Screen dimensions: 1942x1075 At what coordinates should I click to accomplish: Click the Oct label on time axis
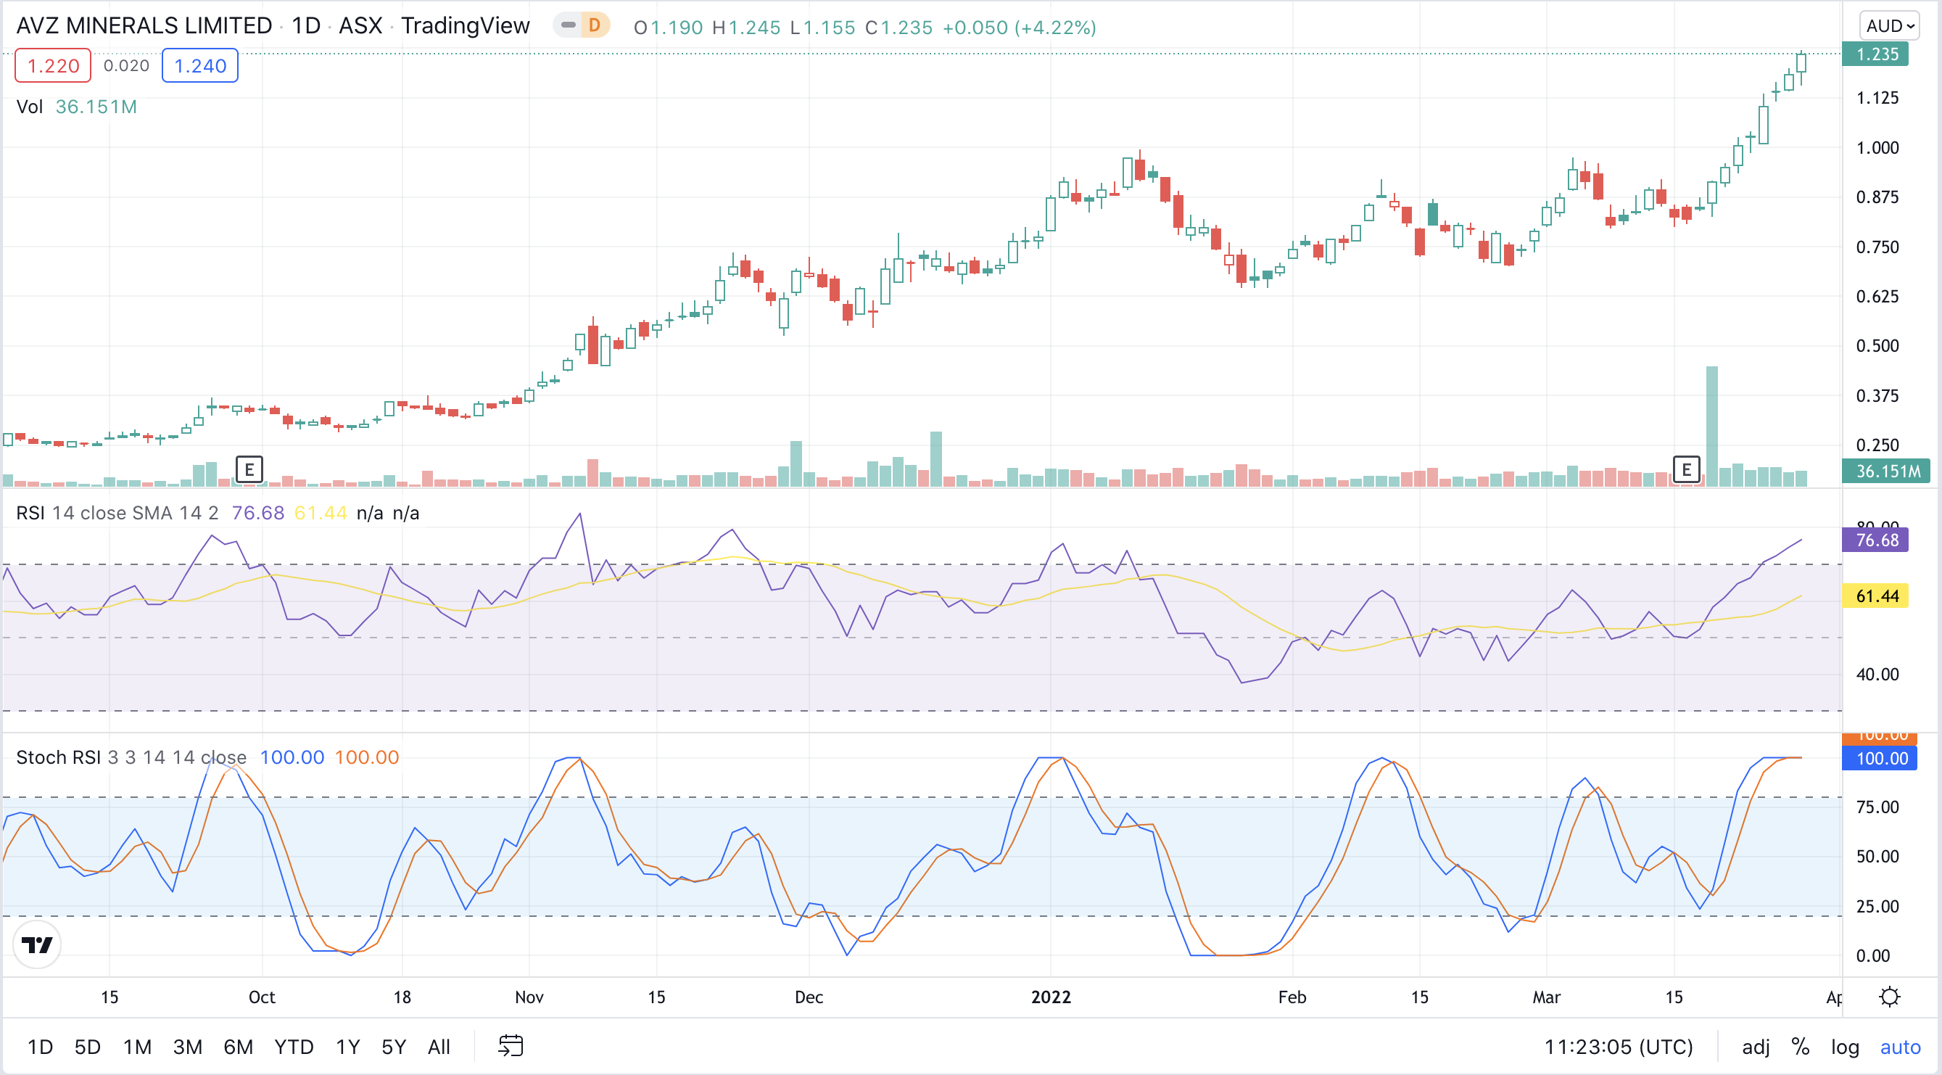point(262,997)
